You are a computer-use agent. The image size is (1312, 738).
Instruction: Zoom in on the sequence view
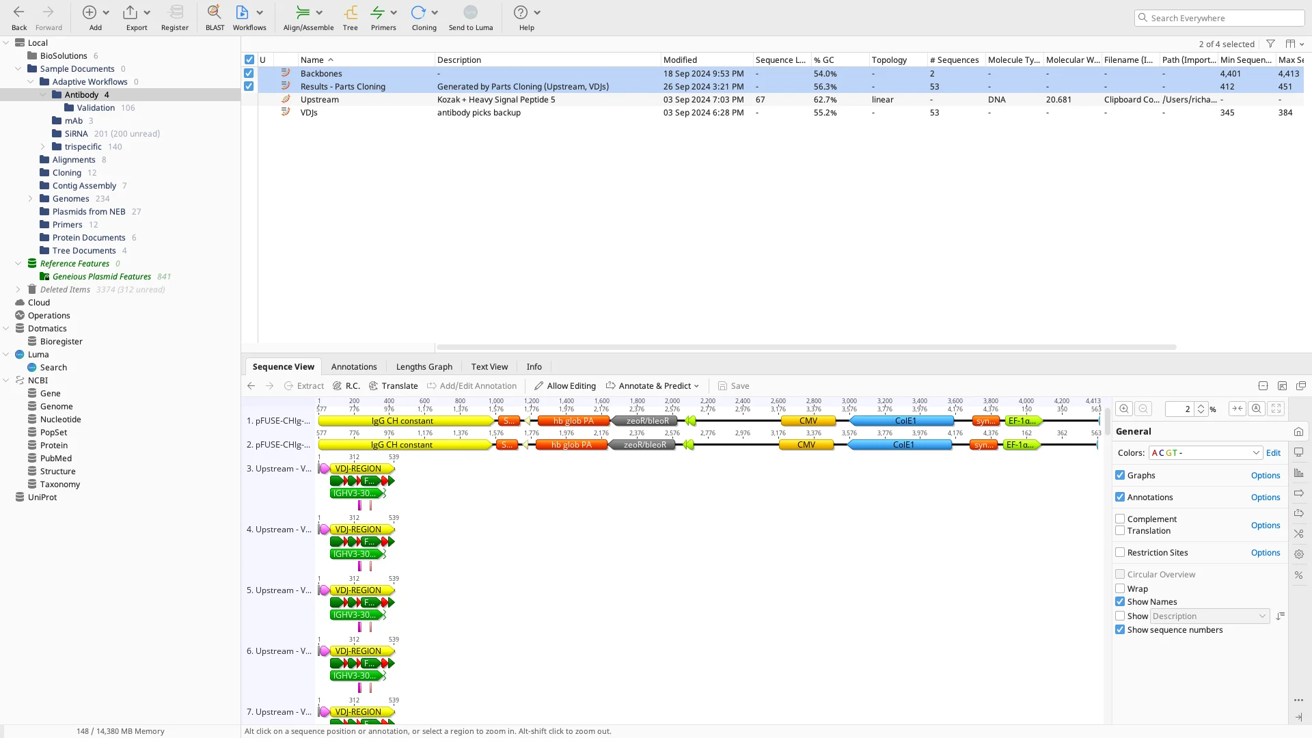[1124, 409]
